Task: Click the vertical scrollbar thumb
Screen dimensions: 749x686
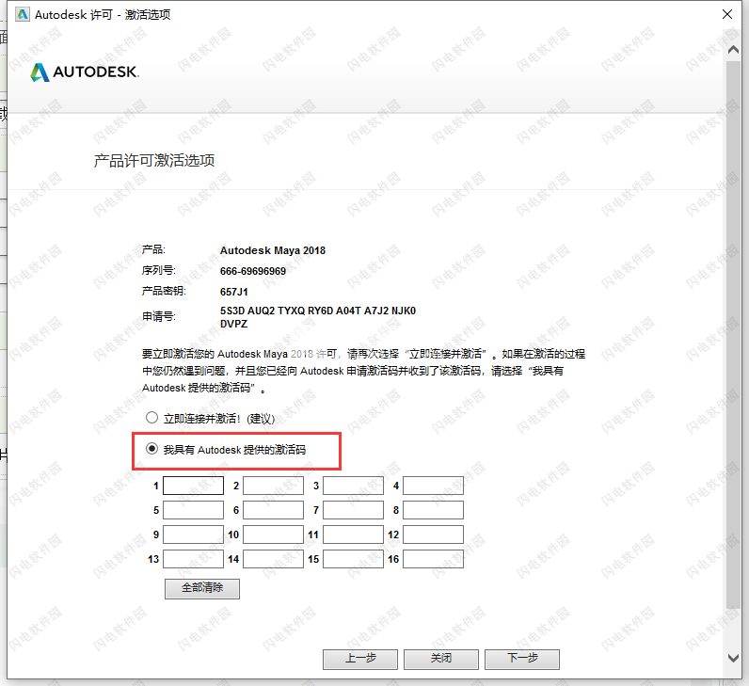Action: (733, 334)
